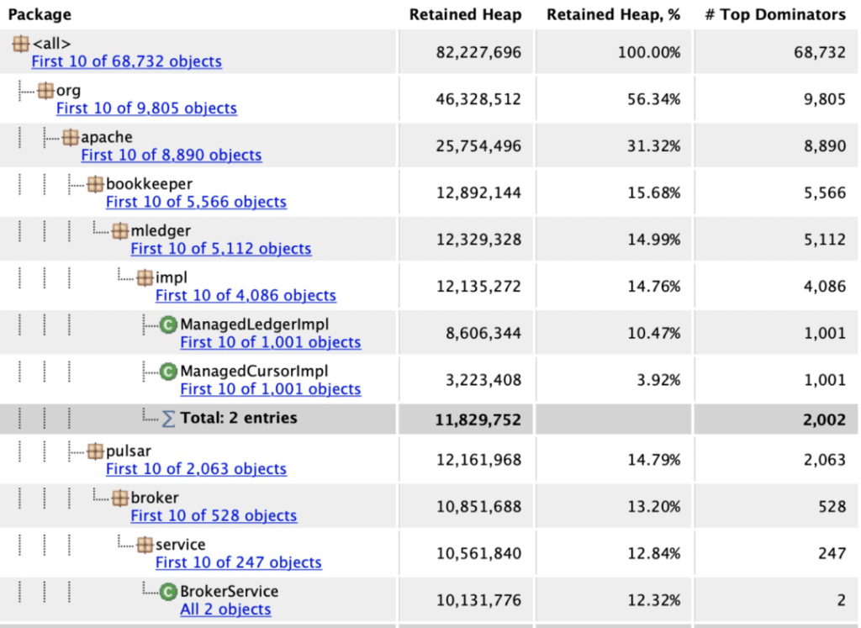The height and width of the screenshot is (628, 861).
Task: Click the retained heap value 12,329,328
Action: point(478,240)
